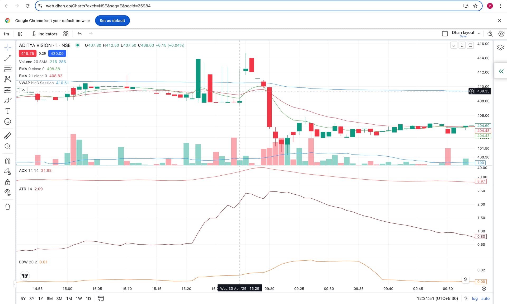507x304 pixels.
Task: Click the trash remove drawings icon
Action: (x=8, y=207)
